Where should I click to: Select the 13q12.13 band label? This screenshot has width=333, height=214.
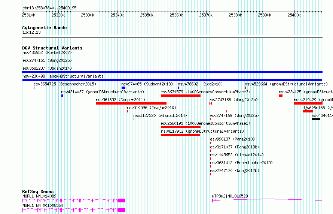(31, 32)
